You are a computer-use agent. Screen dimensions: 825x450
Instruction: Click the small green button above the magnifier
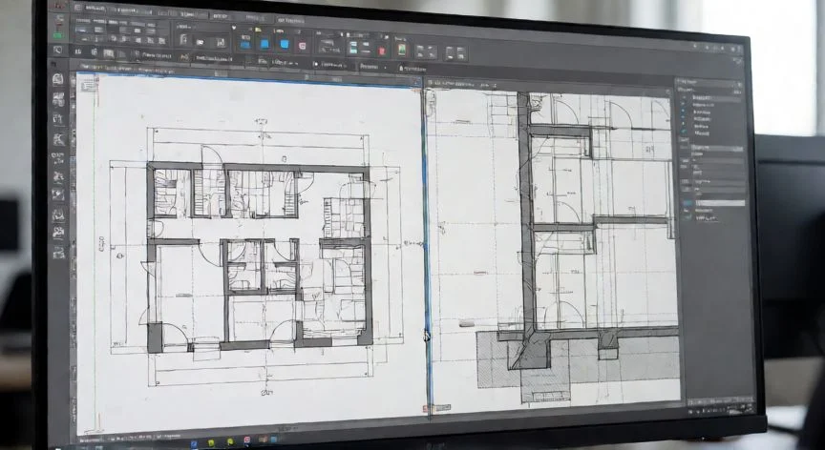(58, 35)
